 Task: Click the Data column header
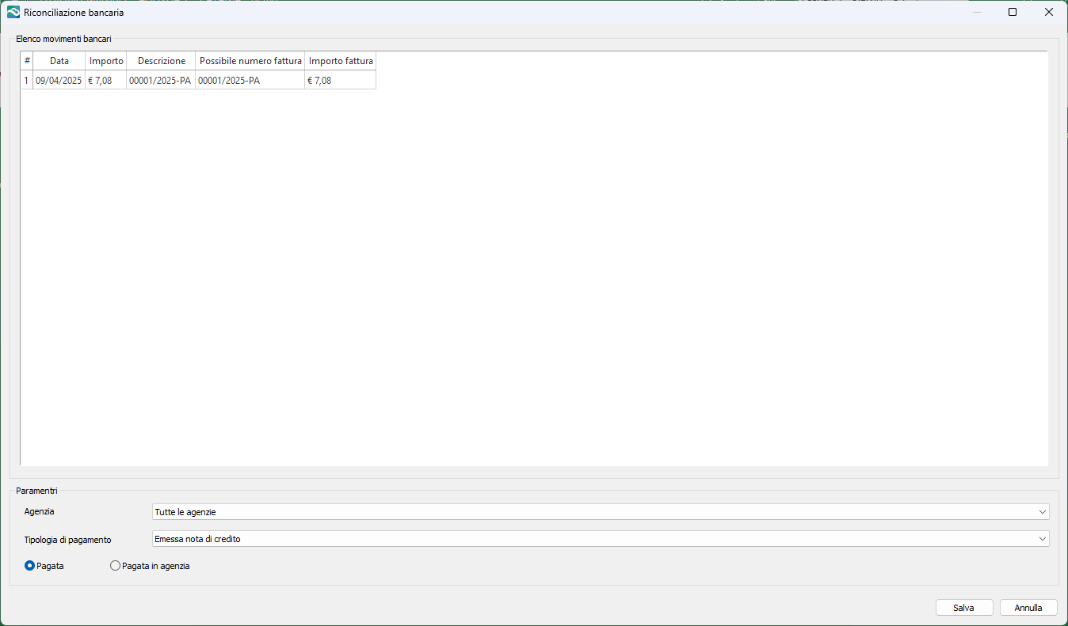point(59,61)
